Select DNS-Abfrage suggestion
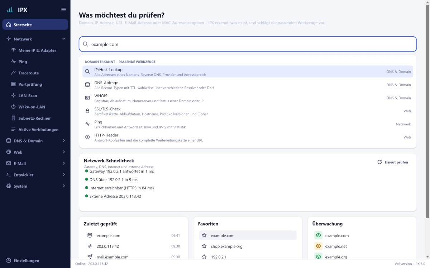 click(248, 85)
